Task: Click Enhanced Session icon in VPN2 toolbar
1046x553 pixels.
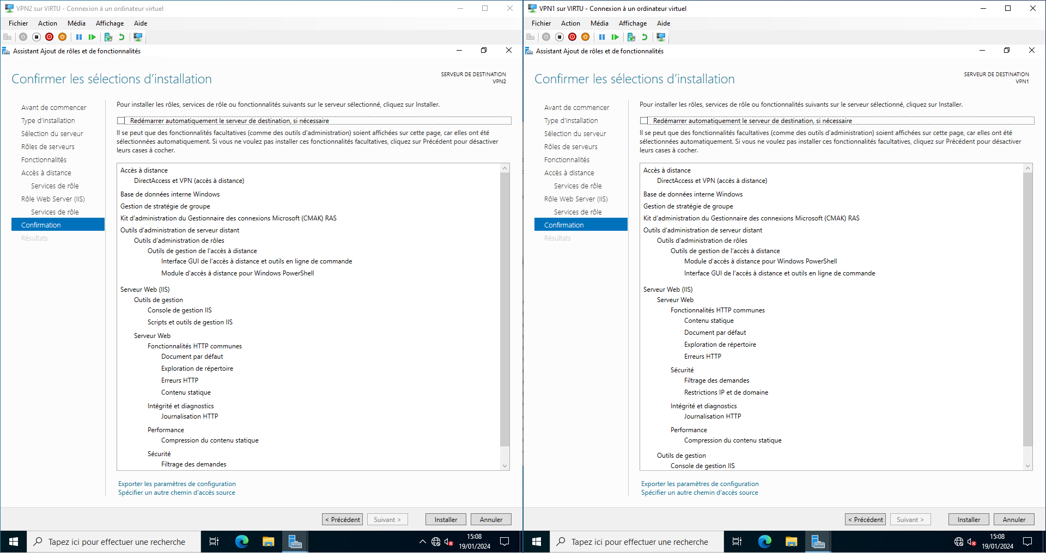Action: (138, 37)
